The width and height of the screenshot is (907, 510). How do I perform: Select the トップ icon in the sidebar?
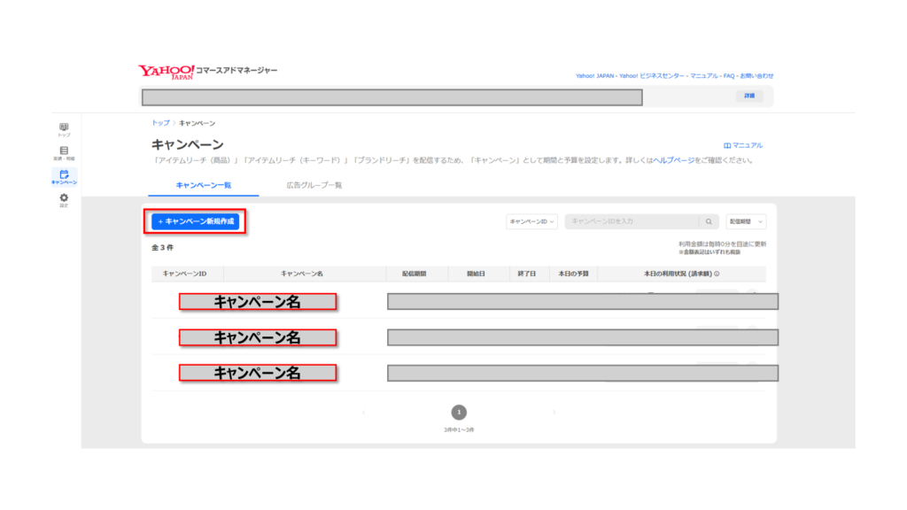coord(64,126)
